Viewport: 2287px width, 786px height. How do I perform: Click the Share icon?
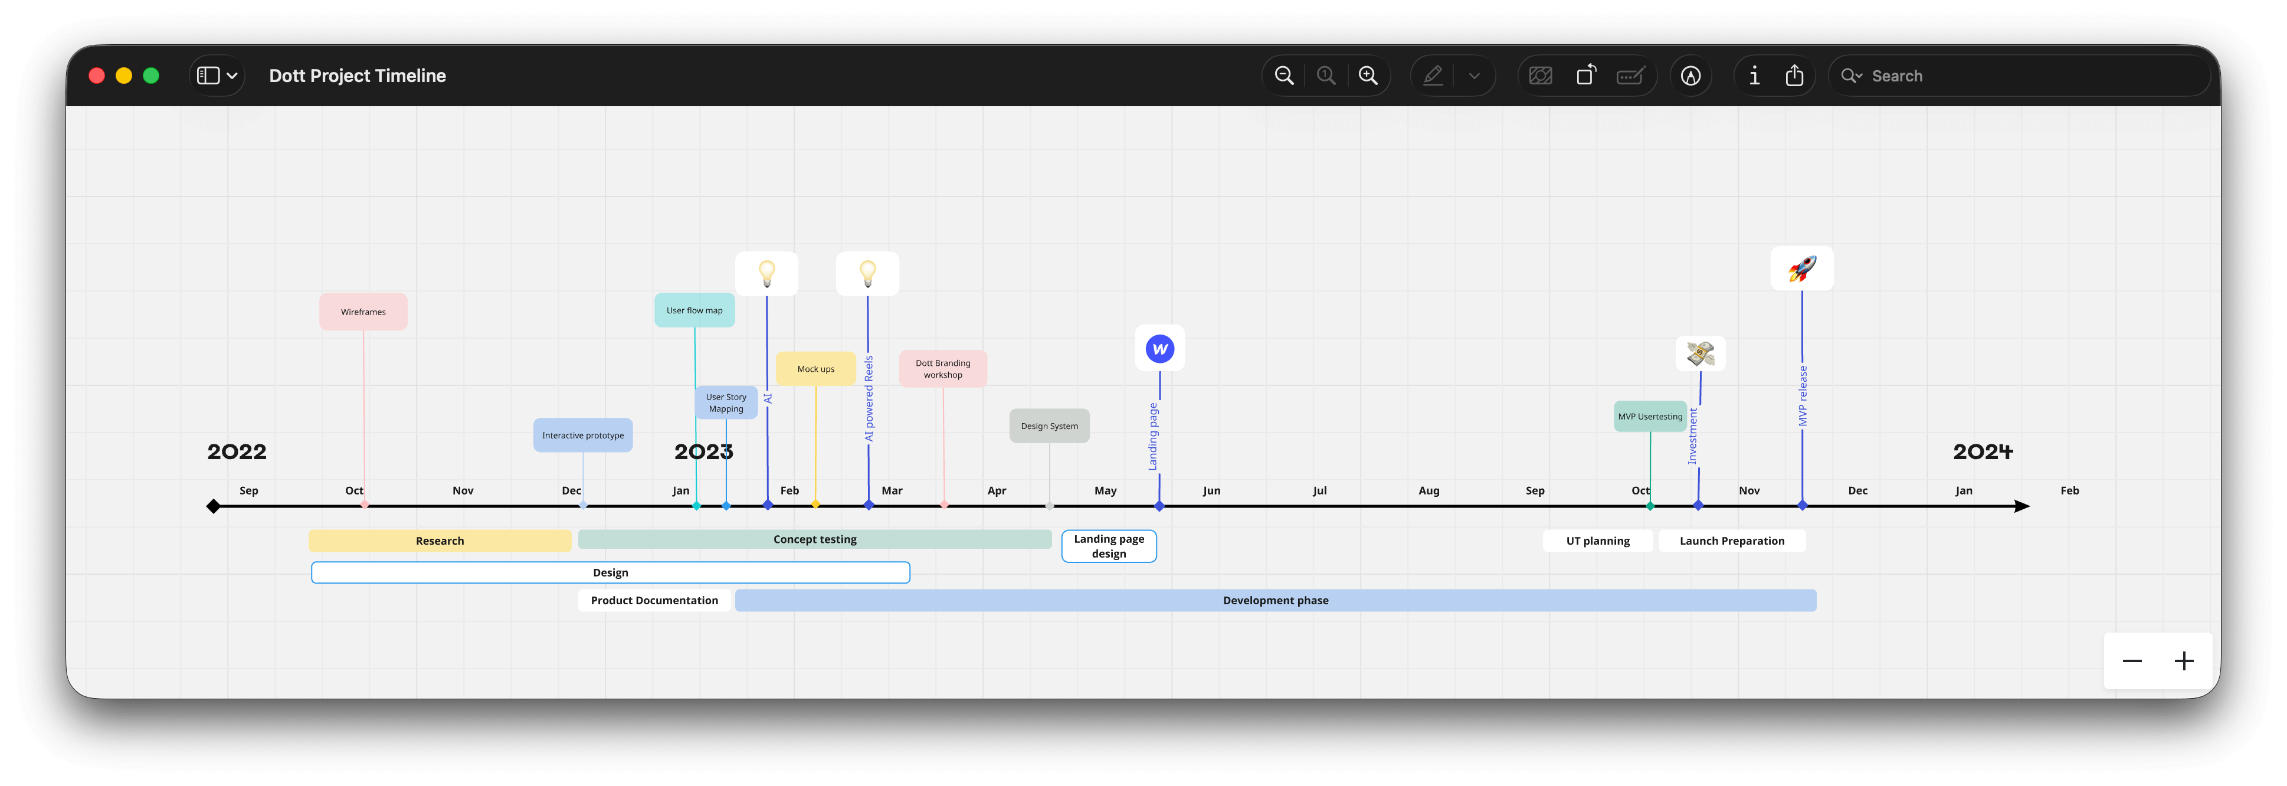[1794, 76]
